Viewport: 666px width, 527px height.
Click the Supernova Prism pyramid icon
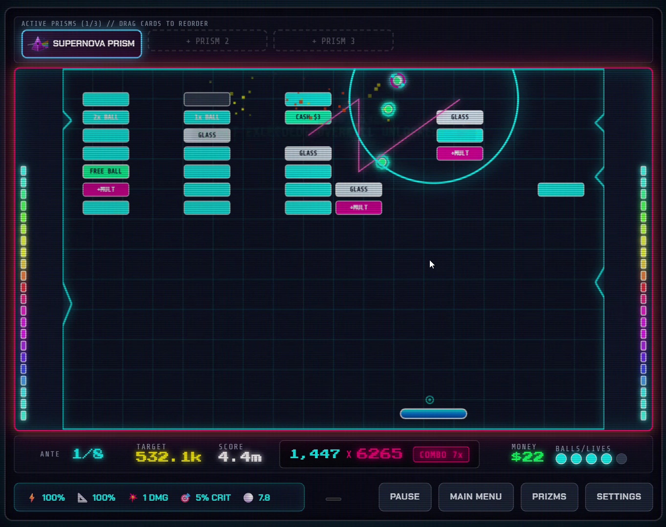(x=38, y=44)
